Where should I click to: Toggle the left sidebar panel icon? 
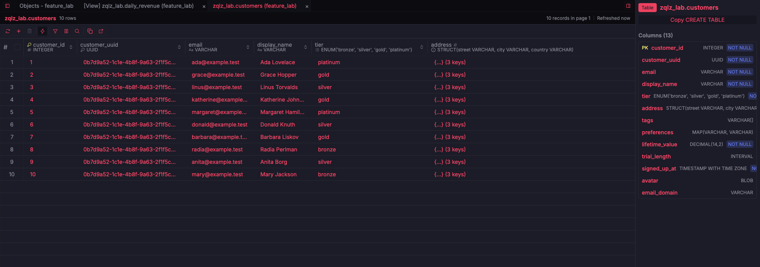tap(7, 6)
